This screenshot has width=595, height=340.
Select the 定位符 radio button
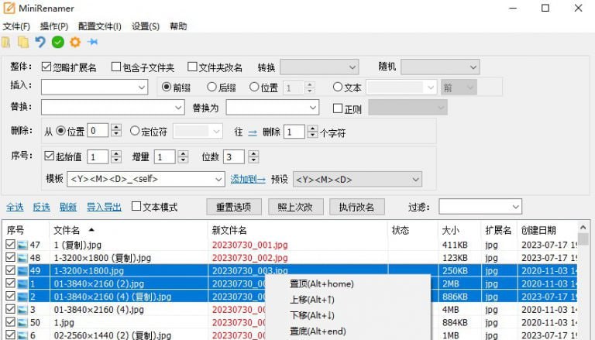click(x=135, y=131)
